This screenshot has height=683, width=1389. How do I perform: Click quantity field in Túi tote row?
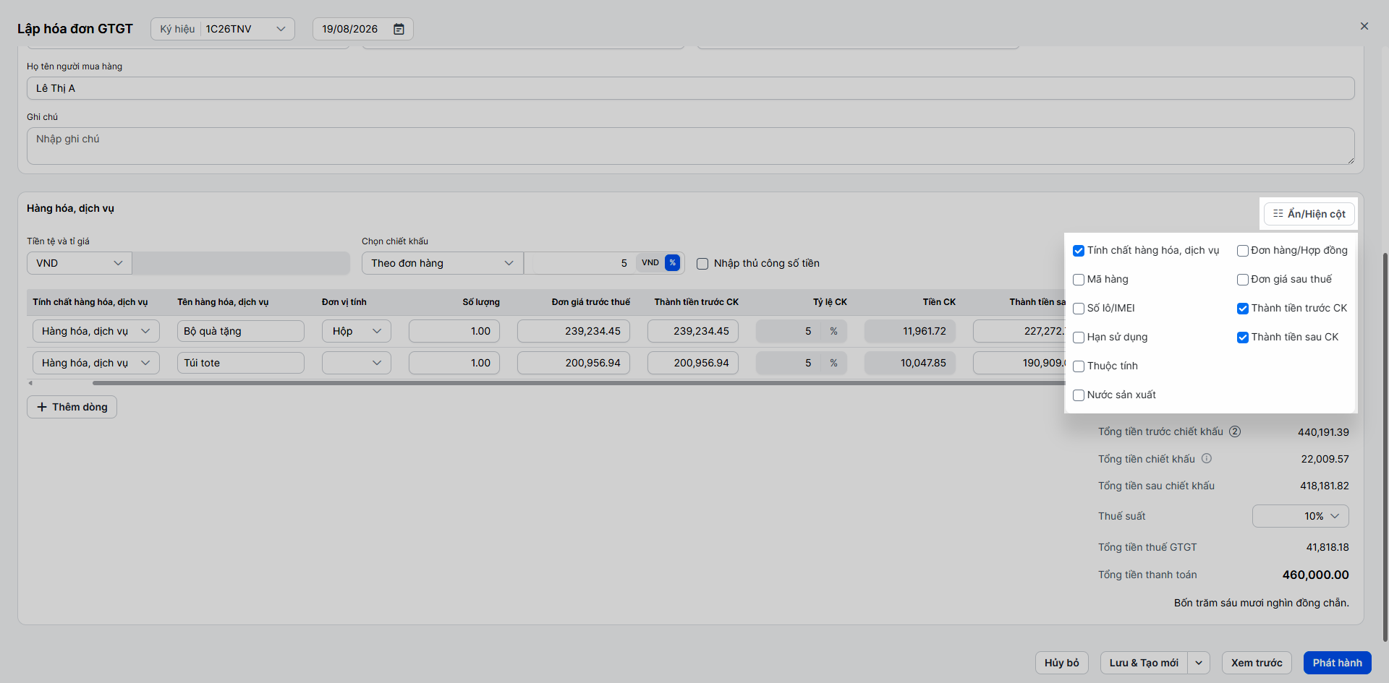pos(454,363)
